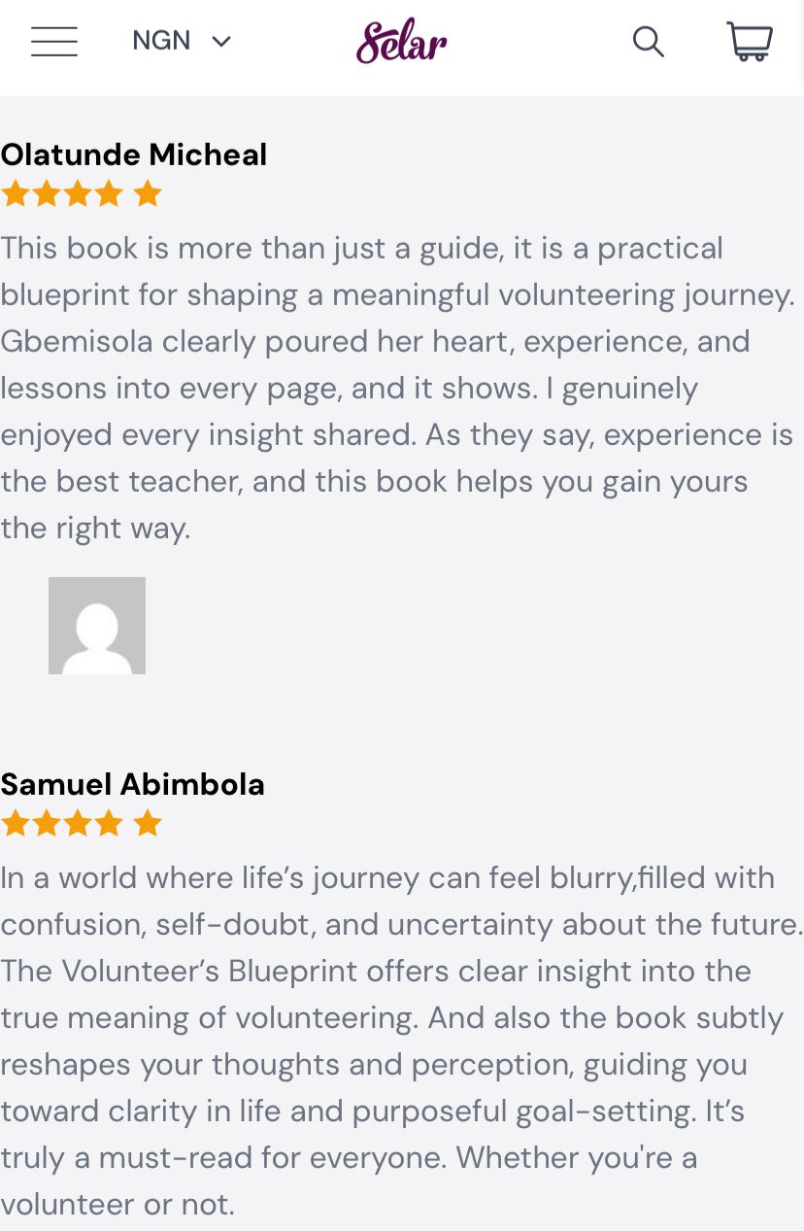The height and width of the screenshot is (1231, 804).
Task: Click the search magnifier icon
Action: pyautogui.click(x=648, y=42)
